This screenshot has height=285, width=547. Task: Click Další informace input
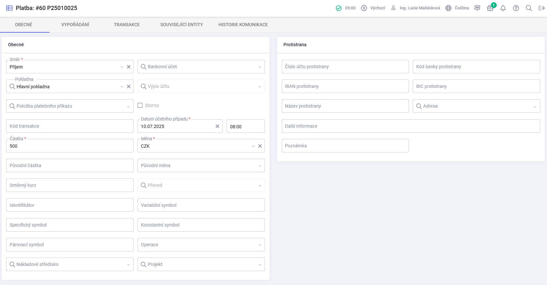tap(411, 126)
